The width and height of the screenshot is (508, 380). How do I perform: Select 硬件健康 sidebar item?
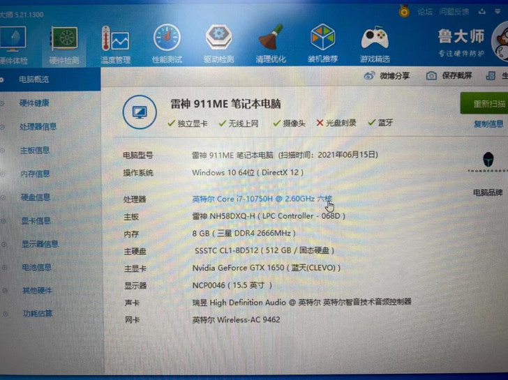34,103
